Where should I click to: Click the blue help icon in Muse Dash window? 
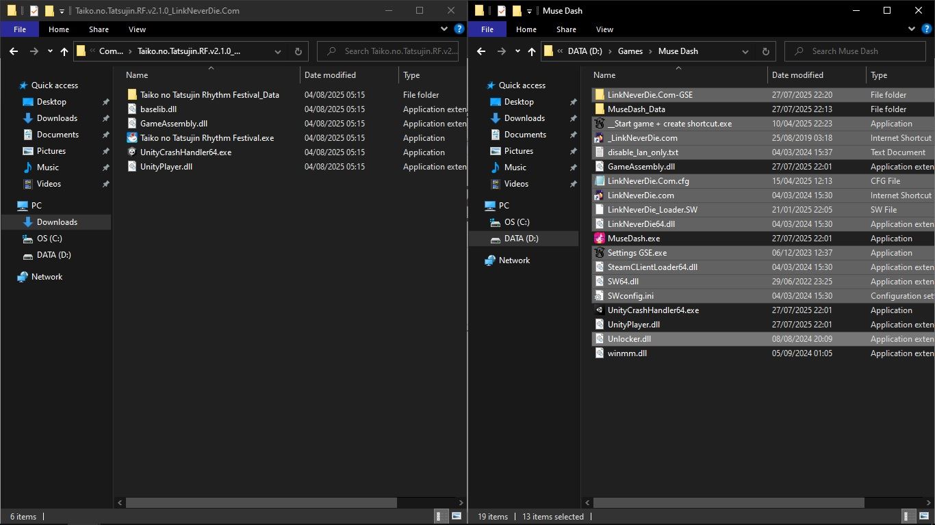pyautogui.click(x=927, y=29)
